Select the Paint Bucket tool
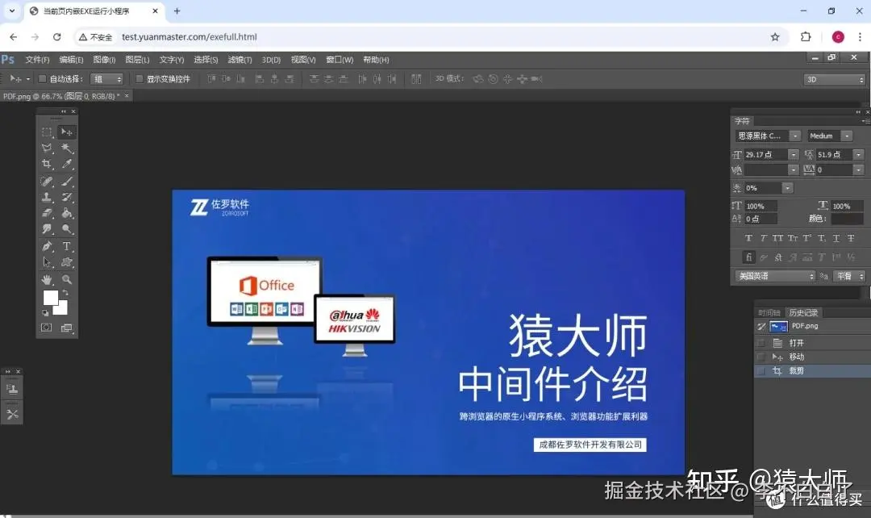The height and width of the screenshot is (518, 871). click(x=67, y=213)
